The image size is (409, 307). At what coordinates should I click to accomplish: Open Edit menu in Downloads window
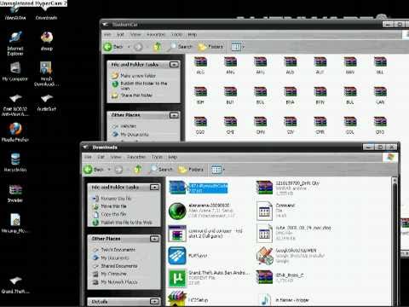101,157
